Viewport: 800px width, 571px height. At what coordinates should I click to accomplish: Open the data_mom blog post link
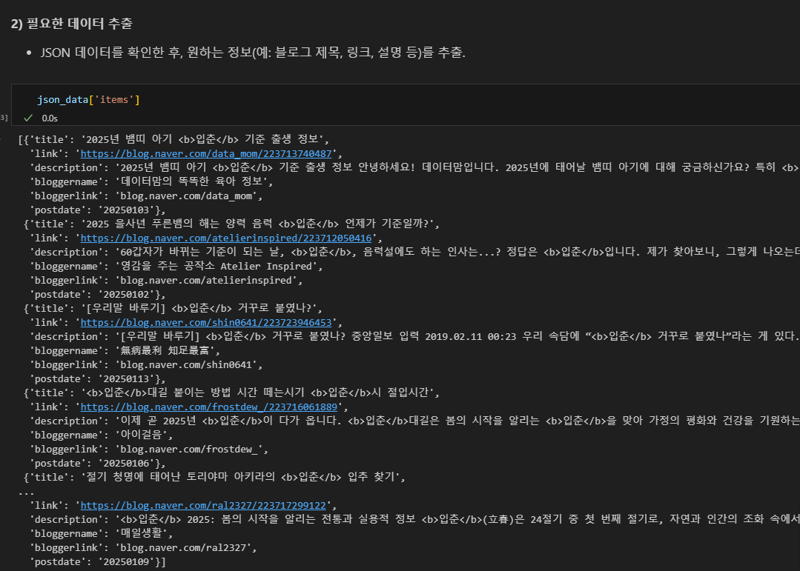coord(206,153)
